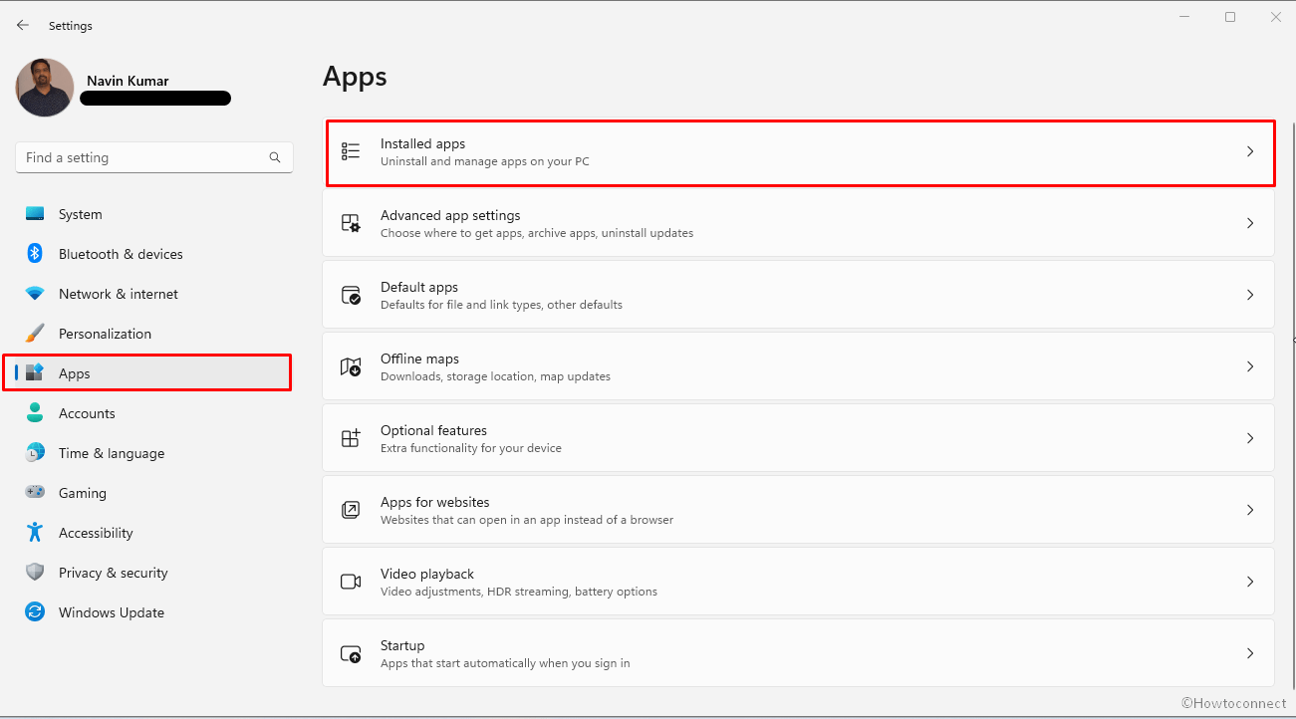Click the Default apps chevron arrow
The image size is (1296, 719).
(1250, 295)
